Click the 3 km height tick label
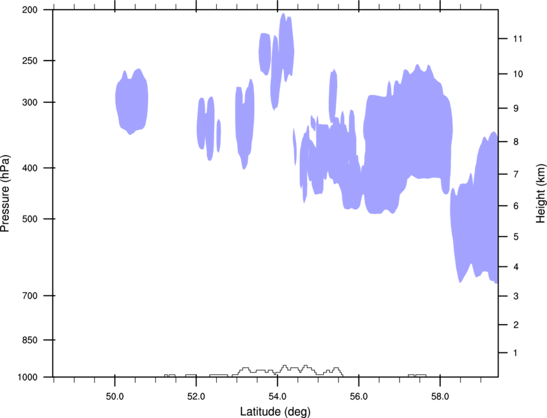The width and height of the screenshot is (547, 418). pyautogui.click(x=516, y=296)
